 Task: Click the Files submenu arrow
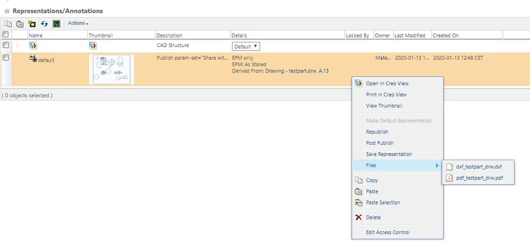pos(437,165)
